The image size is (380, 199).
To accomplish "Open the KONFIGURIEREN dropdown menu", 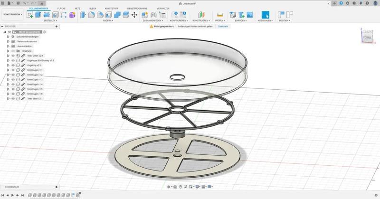I will click(179, 20).
